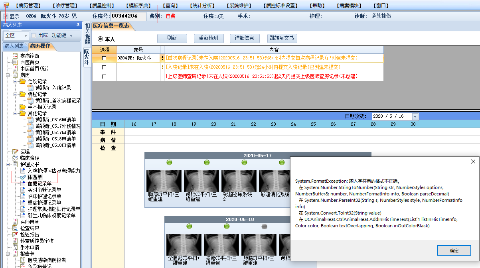Open the 病案模块 menu

(349, 6)
